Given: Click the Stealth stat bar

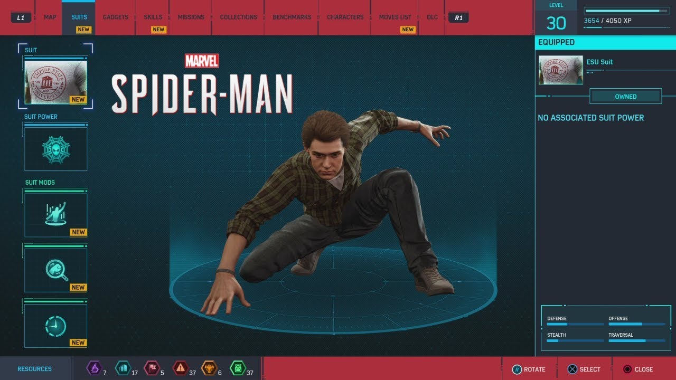Looking at the screenshot, I should [x=576, y=340].
